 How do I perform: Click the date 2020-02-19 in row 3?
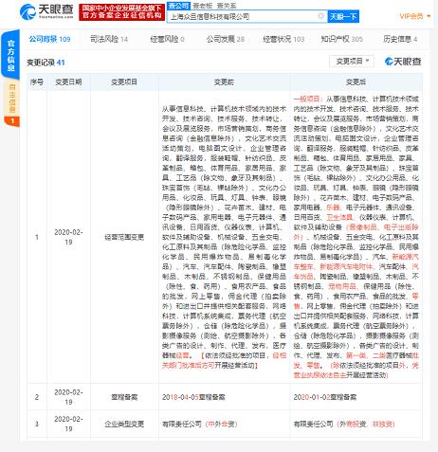point(68,424)
